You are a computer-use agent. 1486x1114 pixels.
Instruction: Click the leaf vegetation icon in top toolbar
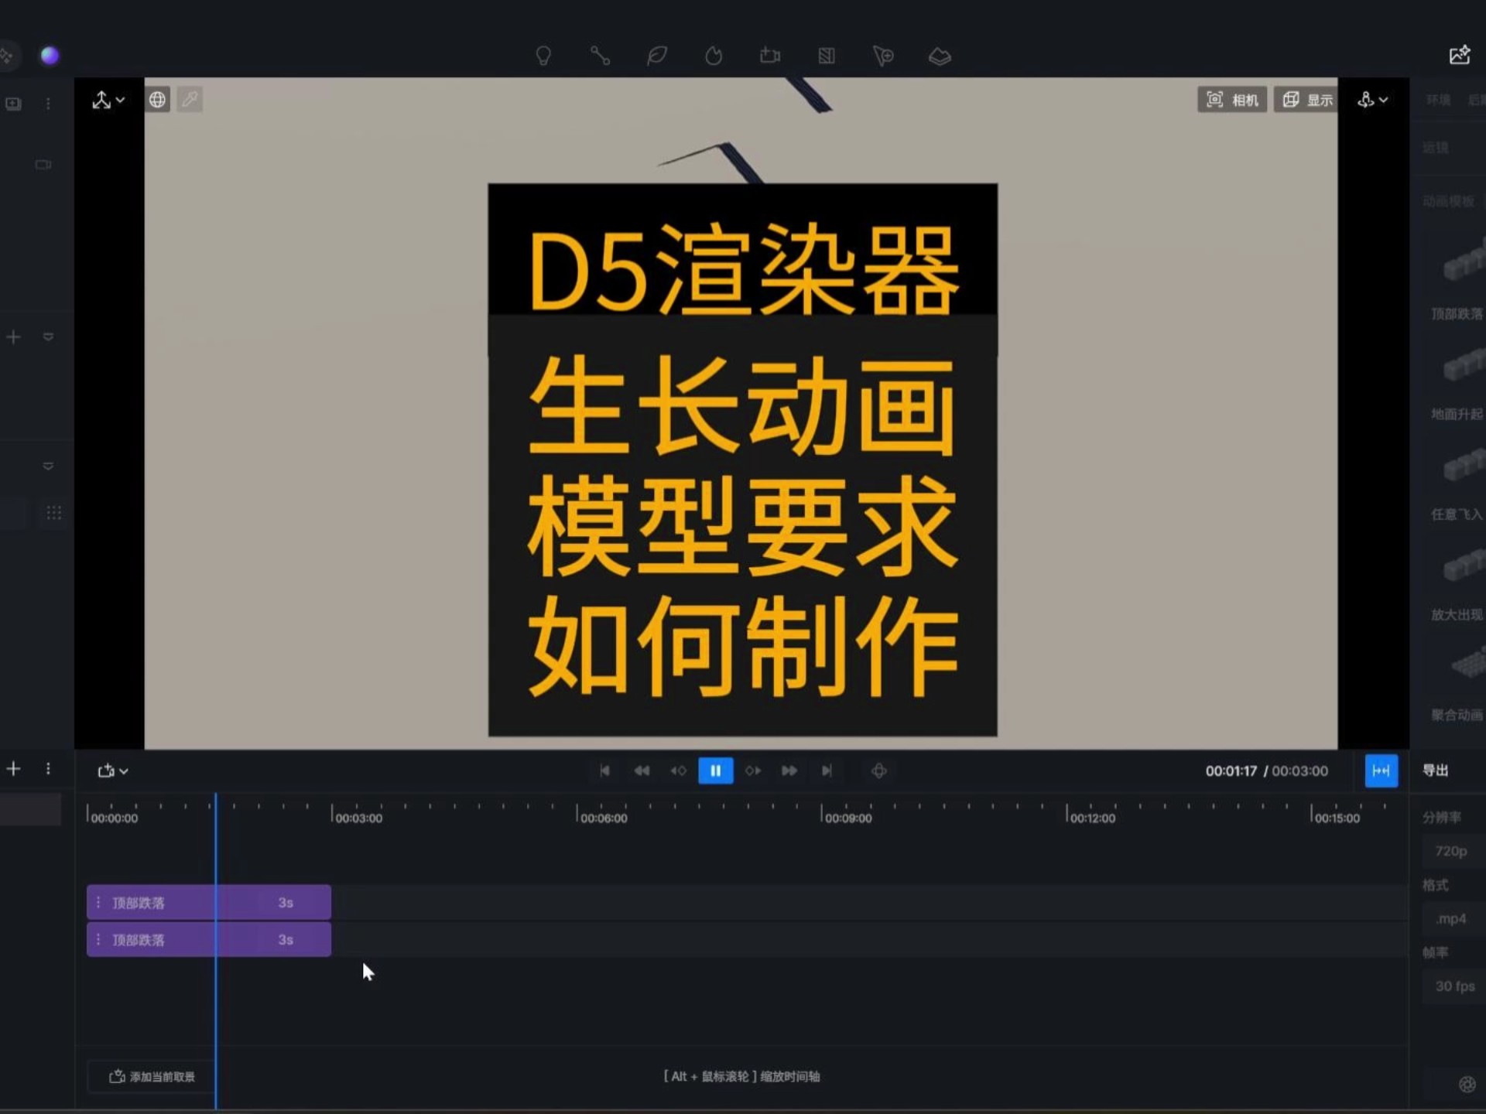(656, 55)
